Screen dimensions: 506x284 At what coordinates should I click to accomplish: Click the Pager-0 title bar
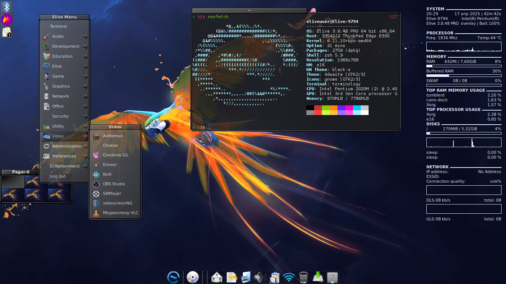21,172
